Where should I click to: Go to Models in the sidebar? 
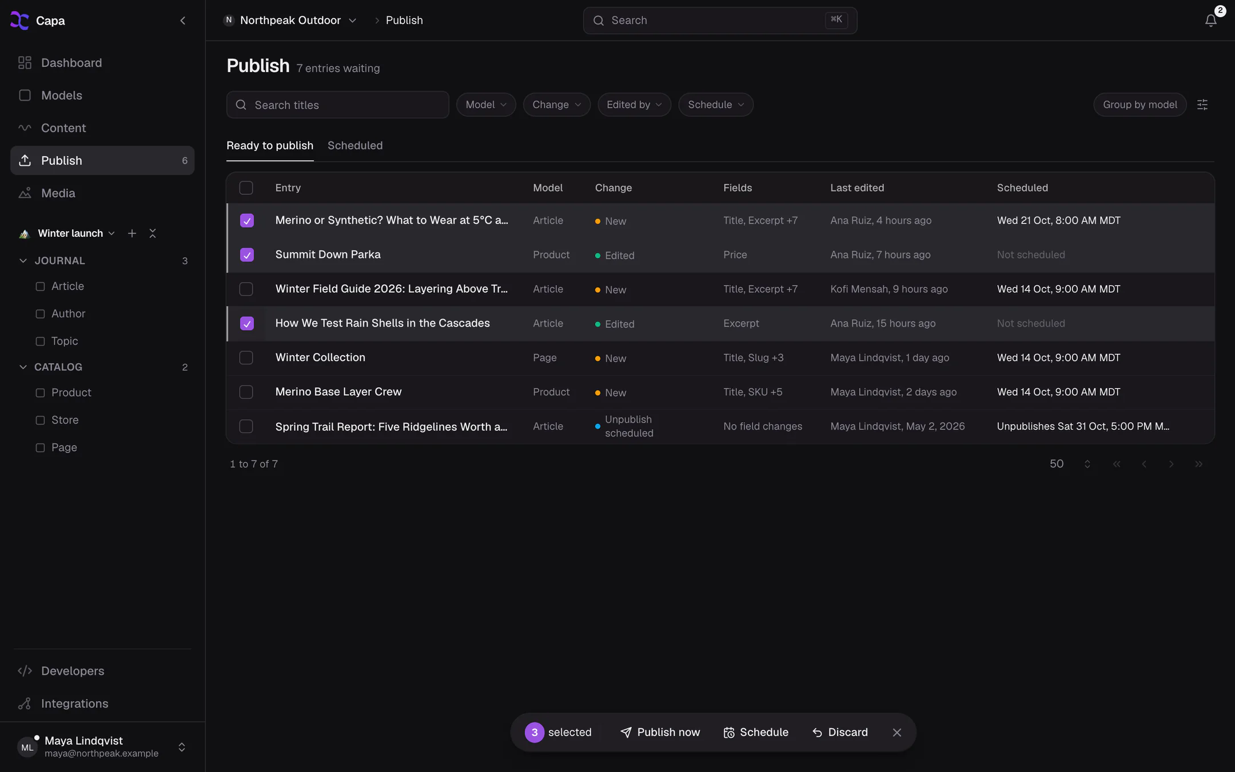click(102, 95)
